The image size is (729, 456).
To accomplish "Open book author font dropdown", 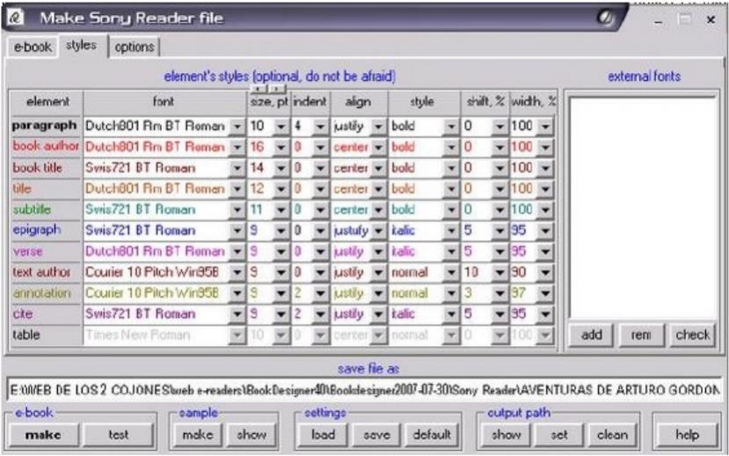I will 237,148.
